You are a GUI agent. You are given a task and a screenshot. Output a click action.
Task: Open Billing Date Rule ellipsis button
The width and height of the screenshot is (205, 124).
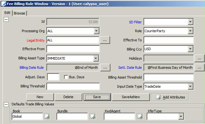pos(105,68)
